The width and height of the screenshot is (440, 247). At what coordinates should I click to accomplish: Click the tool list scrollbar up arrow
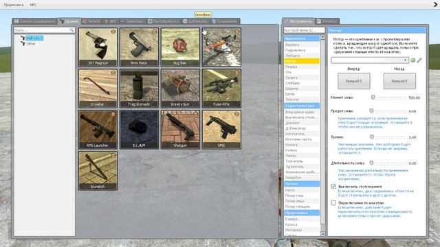point(322,37)
